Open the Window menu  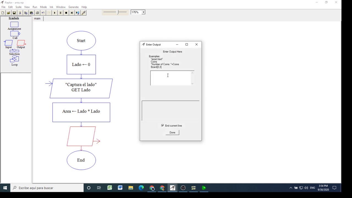[x=61, y=7]
